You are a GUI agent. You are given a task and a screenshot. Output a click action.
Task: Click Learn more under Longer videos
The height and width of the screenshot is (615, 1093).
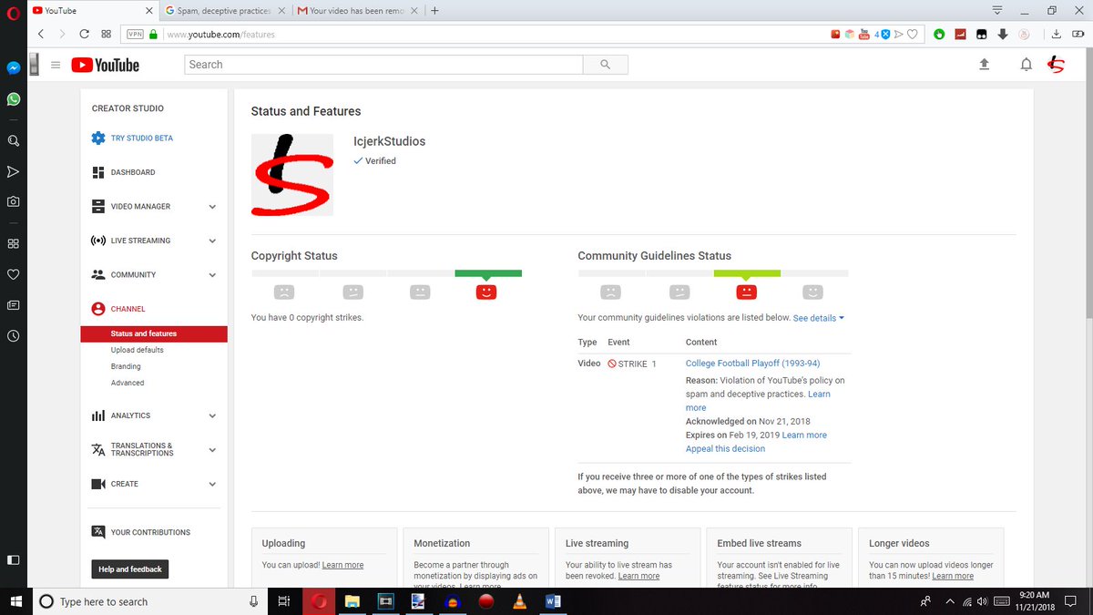coord(953,576)
